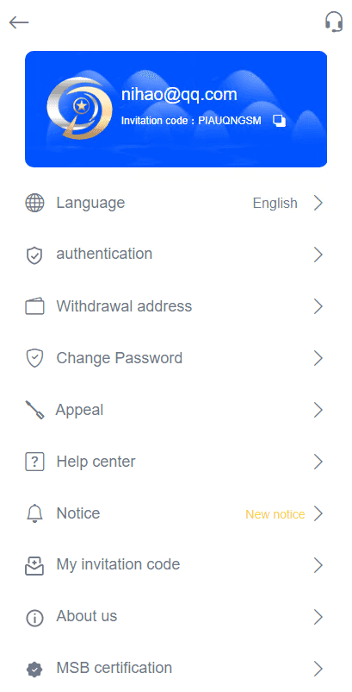Click the globe Language icon
352x692 pixels.
[x=34, y=204]
